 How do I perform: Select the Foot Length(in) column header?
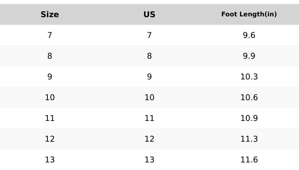[x=249, y=14]
